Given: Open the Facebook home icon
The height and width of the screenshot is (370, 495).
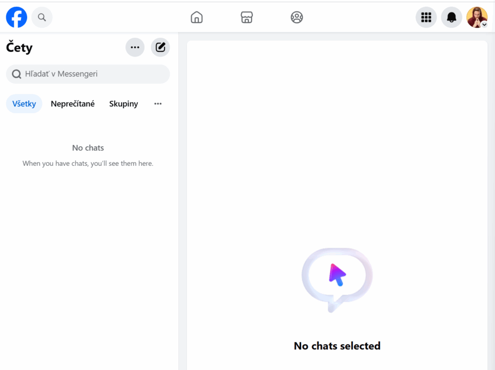Looking at the screenshot, I should (x=196, y=17).
